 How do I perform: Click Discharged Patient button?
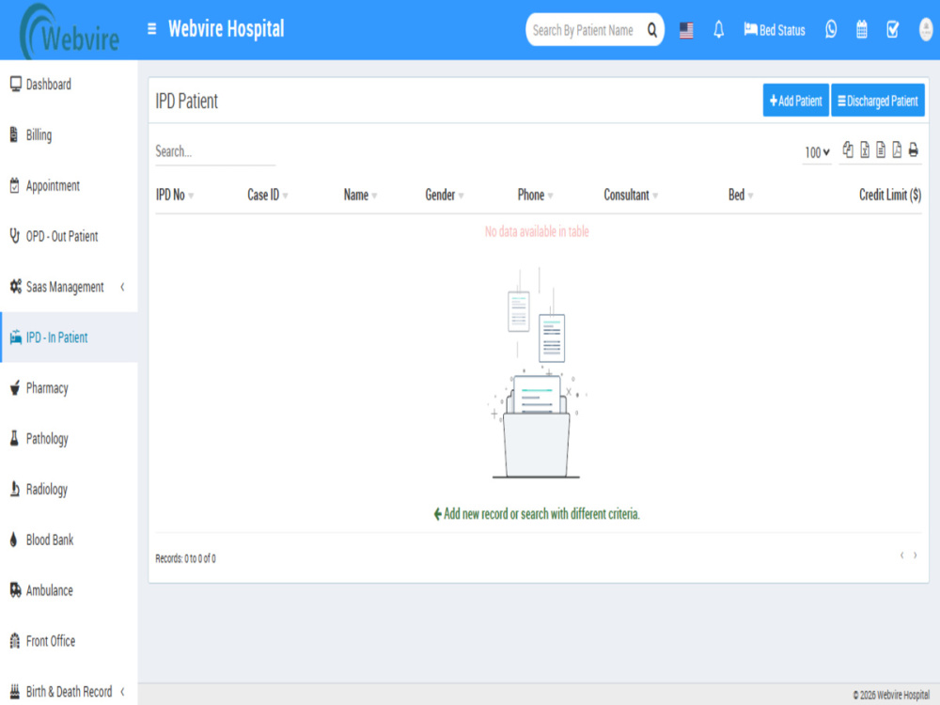(x=878, y=101)
